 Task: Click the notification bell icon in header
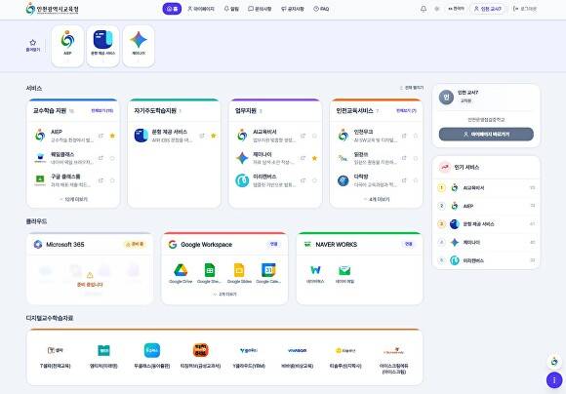[x=424, y=9]
